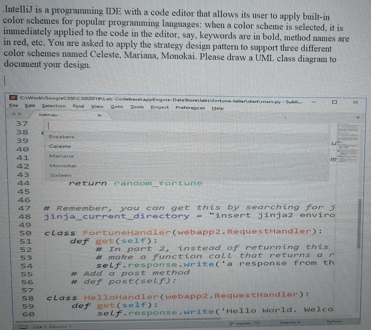Select Celeste from the completion popup
Viewport: 371px width, 330px height.
(x=60, y=146)
